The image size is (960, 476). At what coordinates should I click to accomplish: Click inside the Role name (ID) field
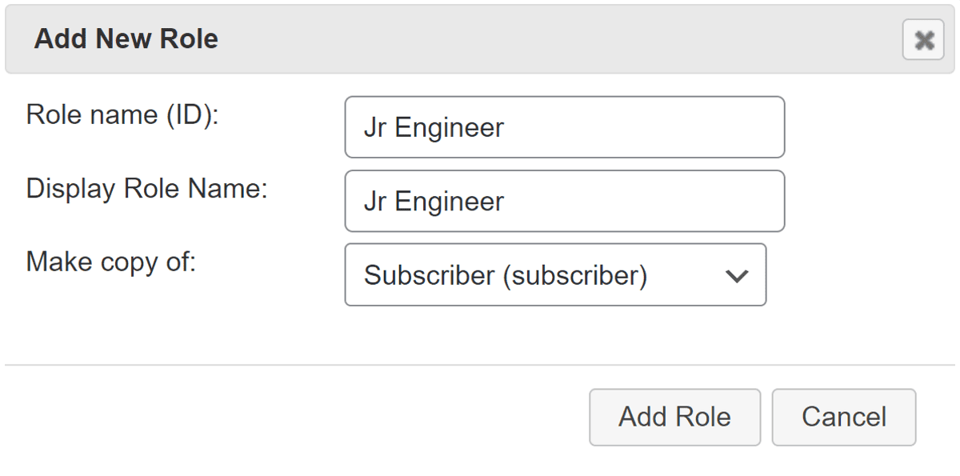click(564, 126)
